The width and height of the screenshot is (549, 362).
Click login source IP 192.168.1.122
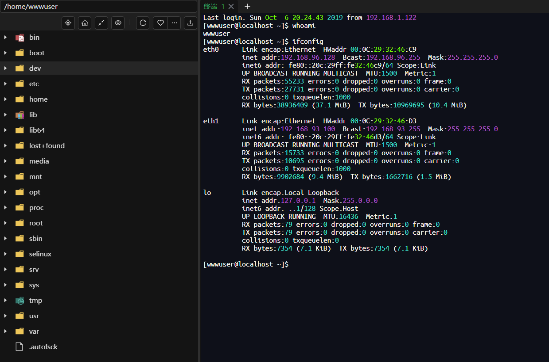[391, 18]
